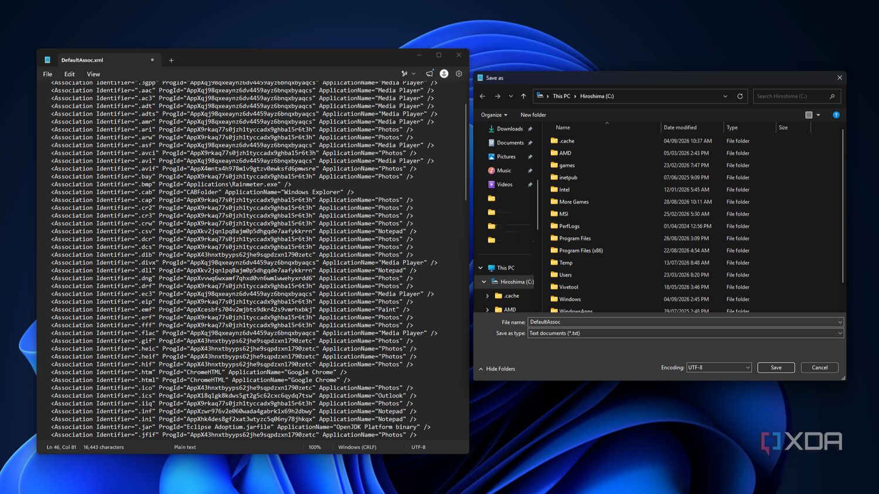Screen dimensions: 879x494
Task: Open the Save as help icon
Action: 836,115
